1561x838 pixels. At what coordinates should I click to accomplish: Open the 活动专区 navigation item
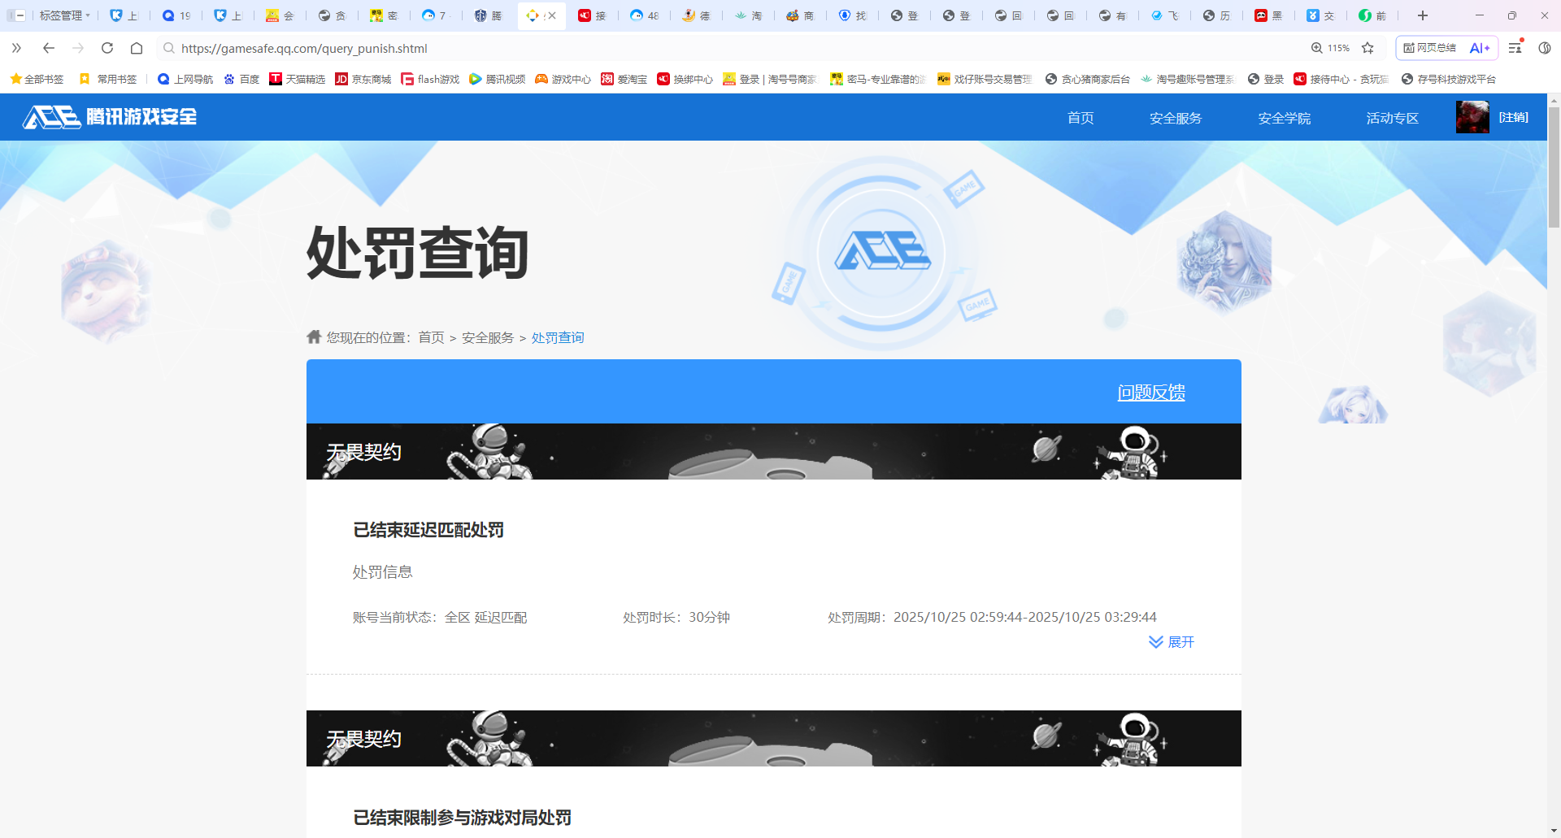[1391, 118]
